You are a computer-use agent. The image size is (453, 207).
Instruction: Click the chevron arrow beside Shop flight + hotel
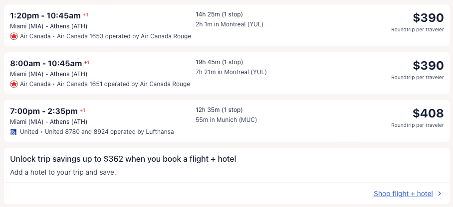(440, 194)
